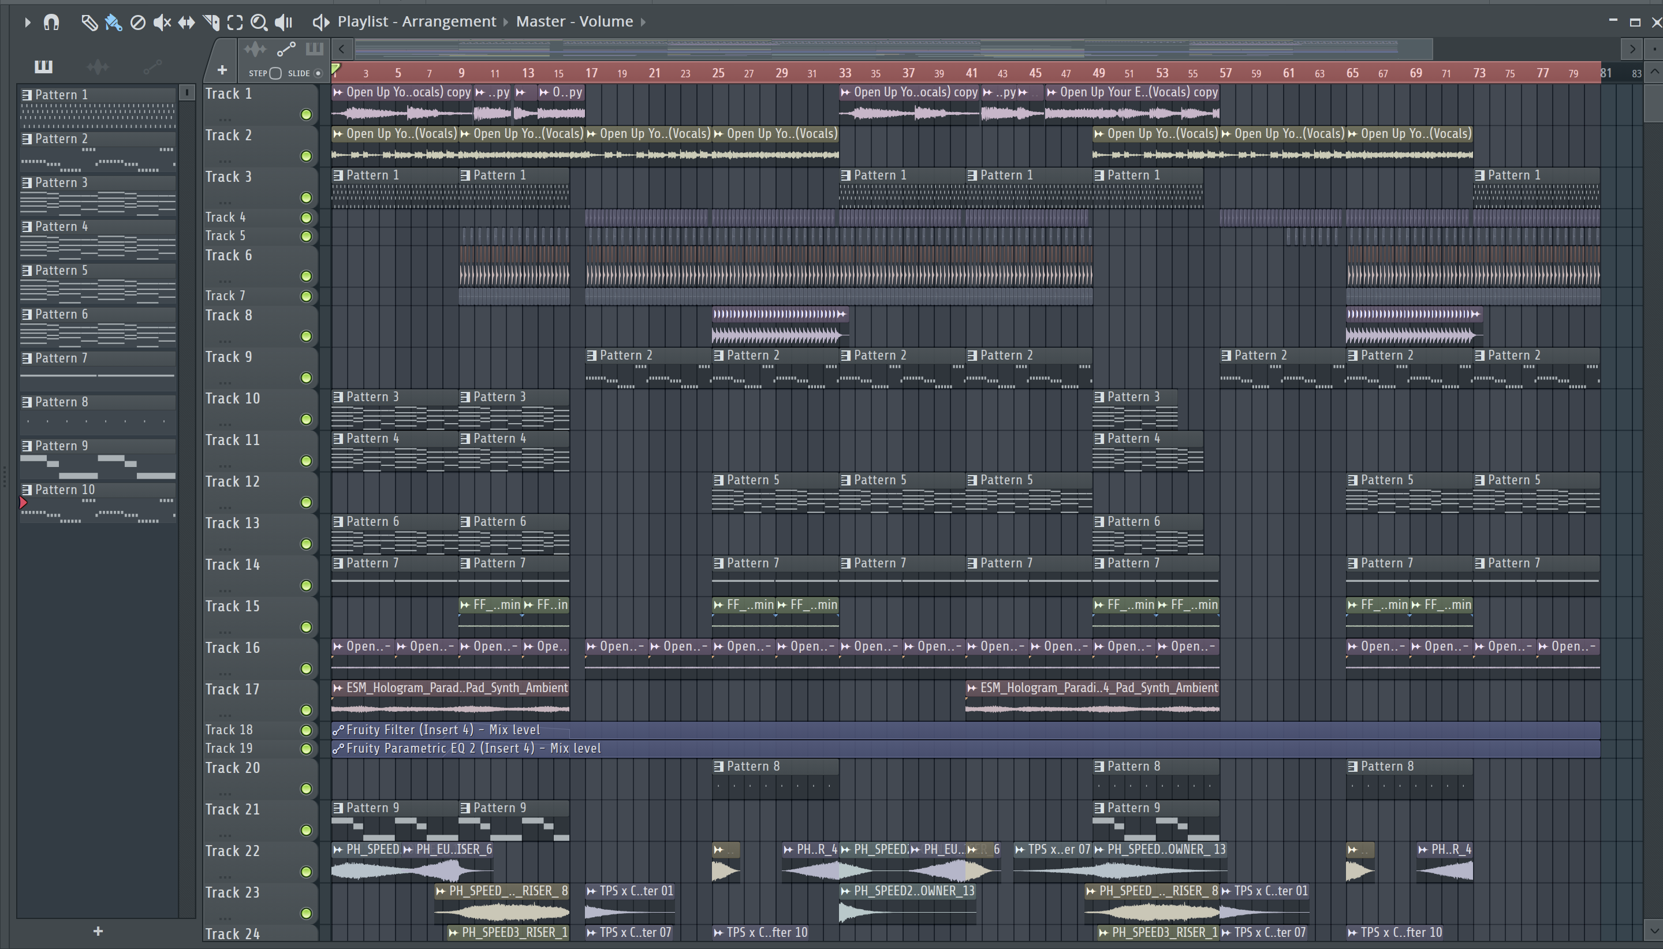This screenshot has width=1663, height=949.
Task: Open the Playlist - Arrangement dropdown
Action: point(416,21)
